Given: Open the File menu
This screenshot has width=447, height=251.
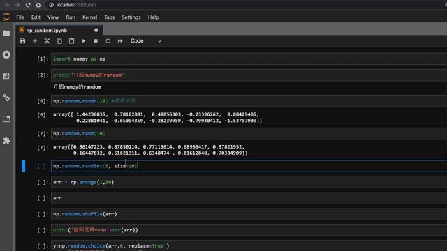Looking at the screenshot, I should [x=20, y=17].
